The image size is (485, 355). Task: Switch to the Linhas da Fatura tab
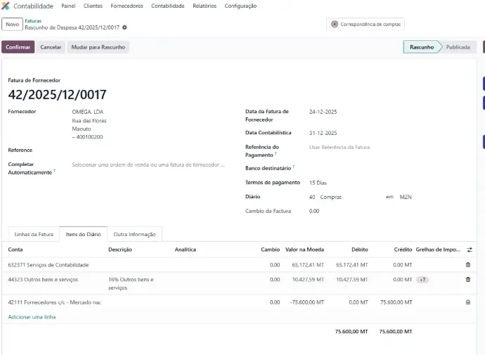point(34,234)
